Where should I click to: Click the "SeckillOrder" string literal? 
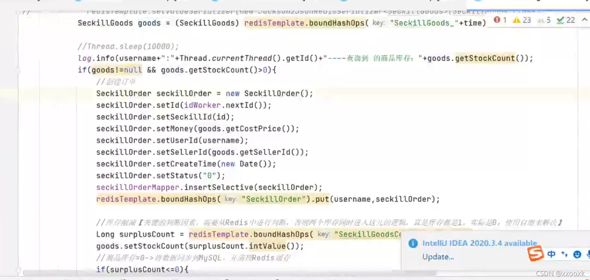pyautogui.click(x=274, y=199)
